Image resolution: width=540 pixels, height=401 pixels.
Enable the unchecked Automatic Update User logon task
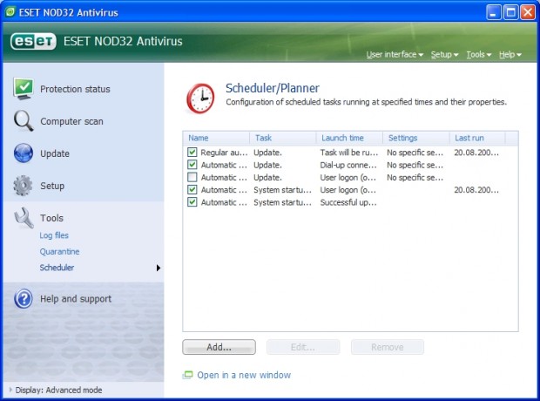(192, 177)
